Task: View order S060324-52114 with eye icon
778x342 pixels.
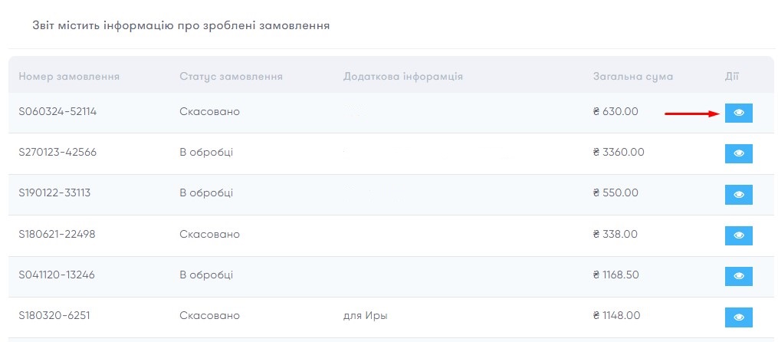Action: (738, 113)
